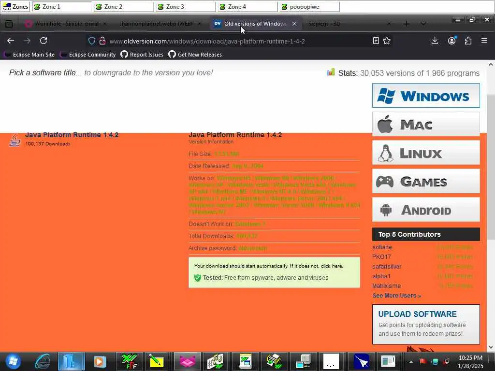The width and height of the screenshot is (495, 371).
Task: Switch to poooopiwe zone tab
Action: (x=309, y=7)
